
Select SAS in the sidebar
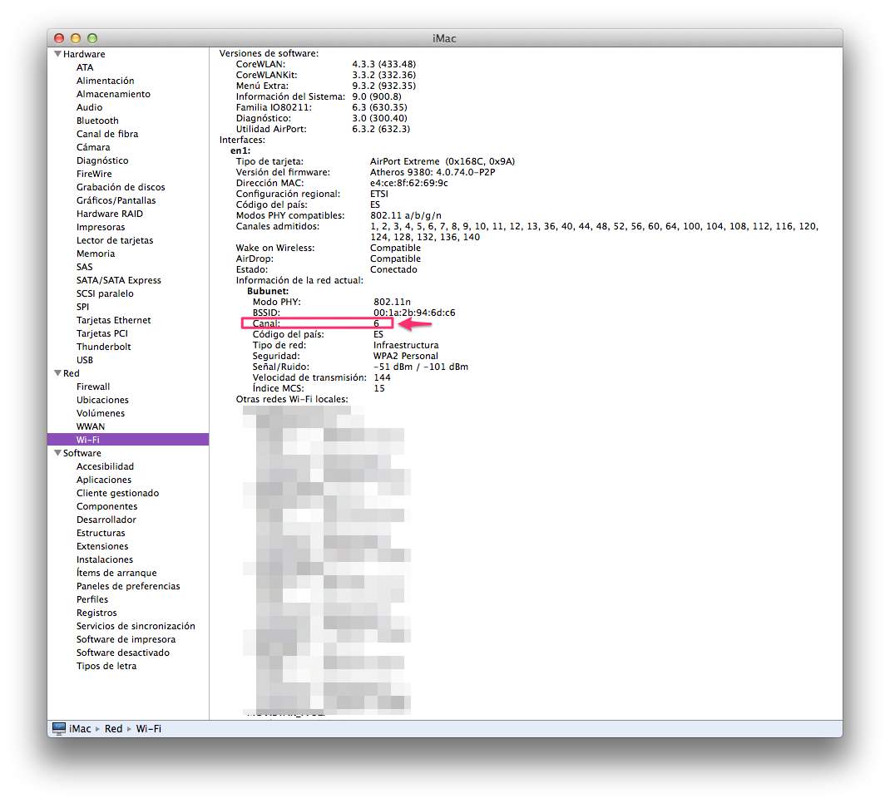84,267
